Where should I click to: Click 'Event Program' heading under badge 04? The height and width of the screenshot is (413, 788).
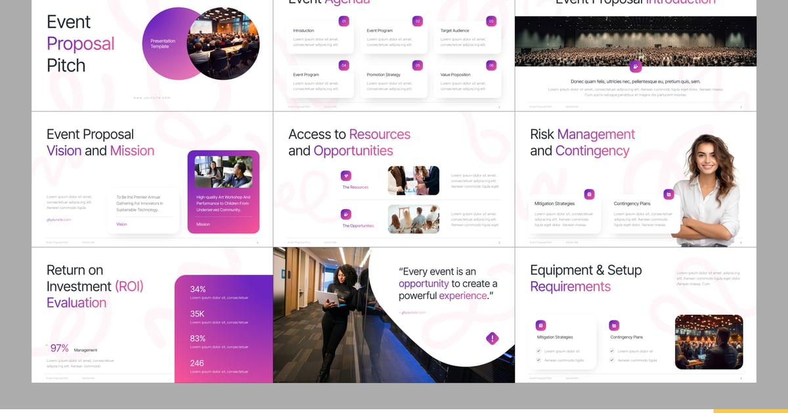coord(306,75)
